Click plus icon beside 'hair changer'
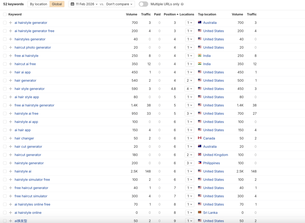 click(10, 138)
